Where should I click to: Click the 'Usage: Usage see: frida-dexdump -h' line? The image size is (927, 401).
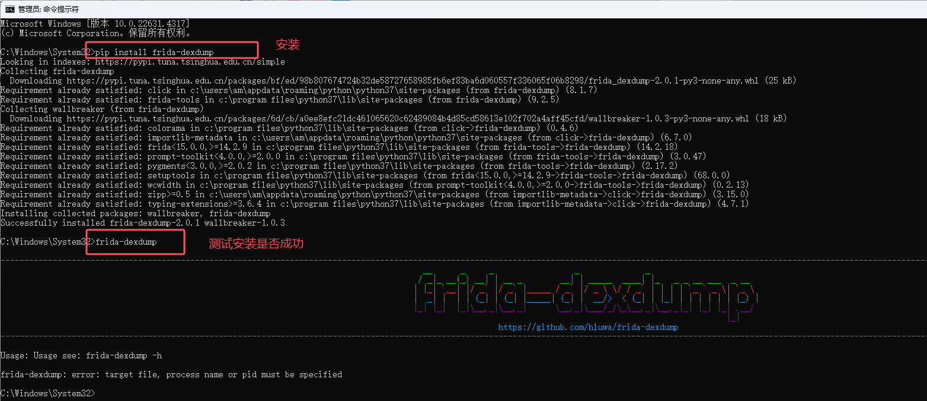pyautogui.click(x=81, y=355)
